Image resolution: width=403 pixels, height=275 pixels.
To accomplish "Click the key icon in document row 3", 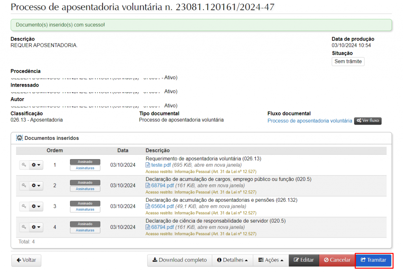I will tap(24, 206).
